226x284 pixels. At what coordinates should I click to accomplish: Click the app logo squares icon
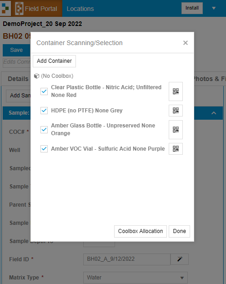pyautogui.click(x=5, y=8)
